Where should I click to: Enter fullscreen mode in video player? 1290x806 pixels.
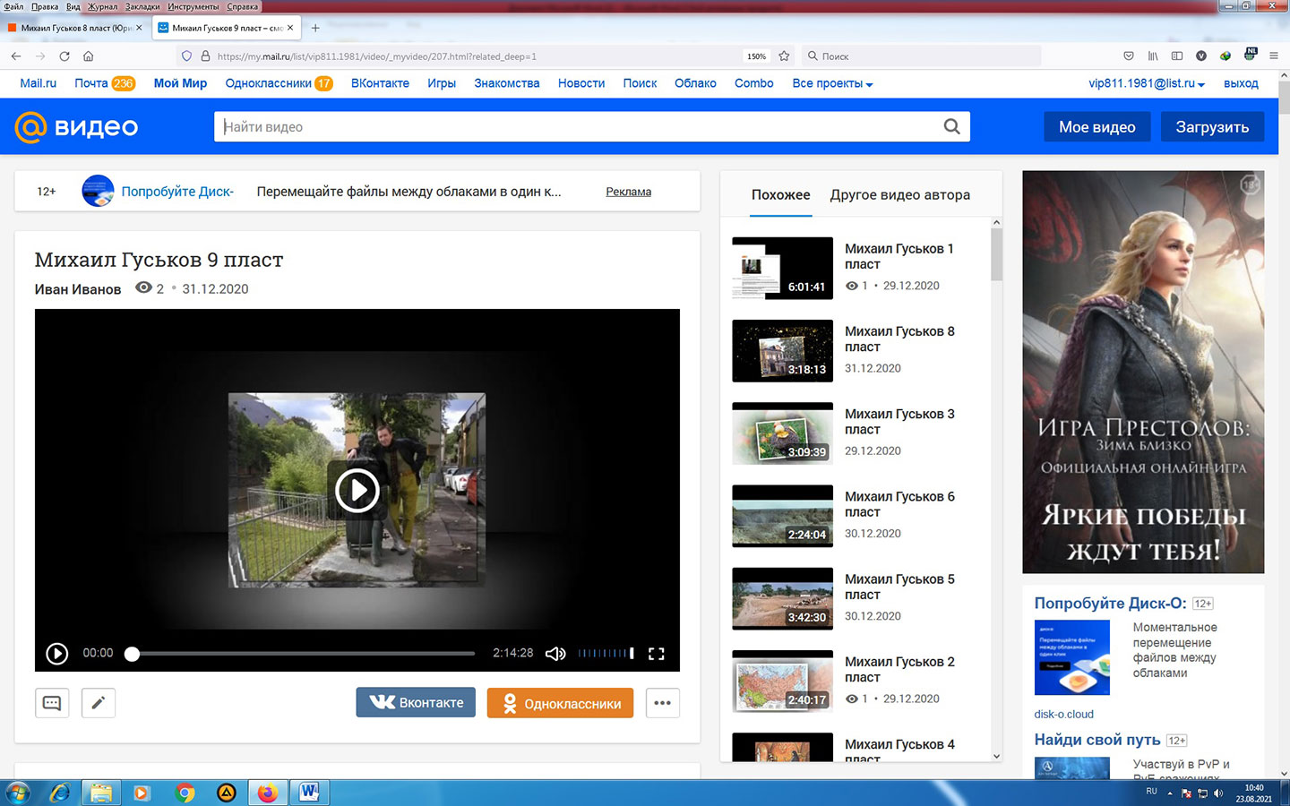656,654
